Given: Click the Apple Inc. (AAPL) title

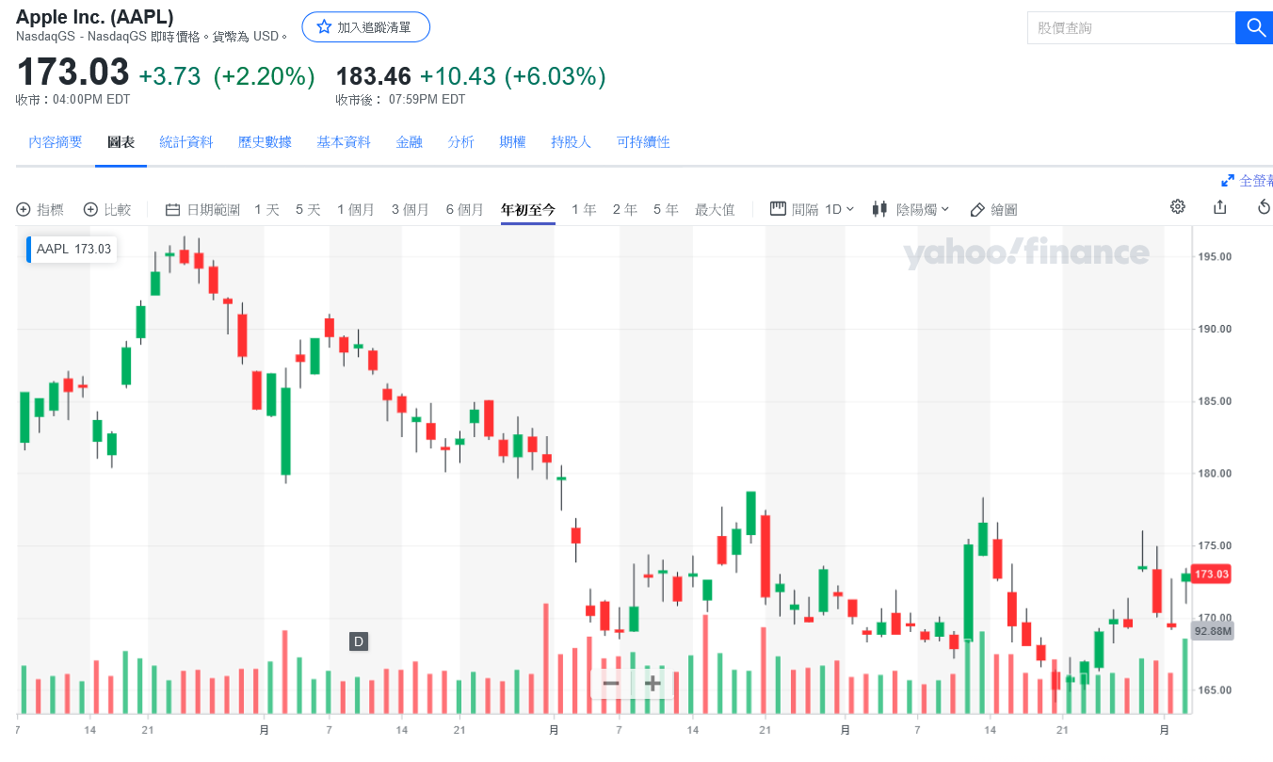Looking at the screenshot, I should pos(95,17).
